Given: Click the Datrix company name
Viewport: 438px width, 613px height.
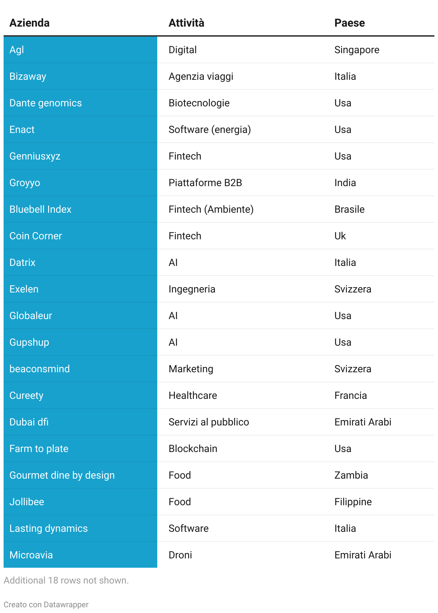Looking at the screenshot, I should [22, 263].
